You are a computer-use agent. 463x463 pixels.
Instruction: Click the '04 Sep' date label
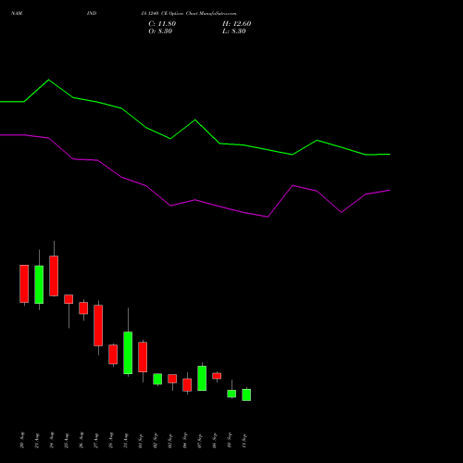point(185,440)
